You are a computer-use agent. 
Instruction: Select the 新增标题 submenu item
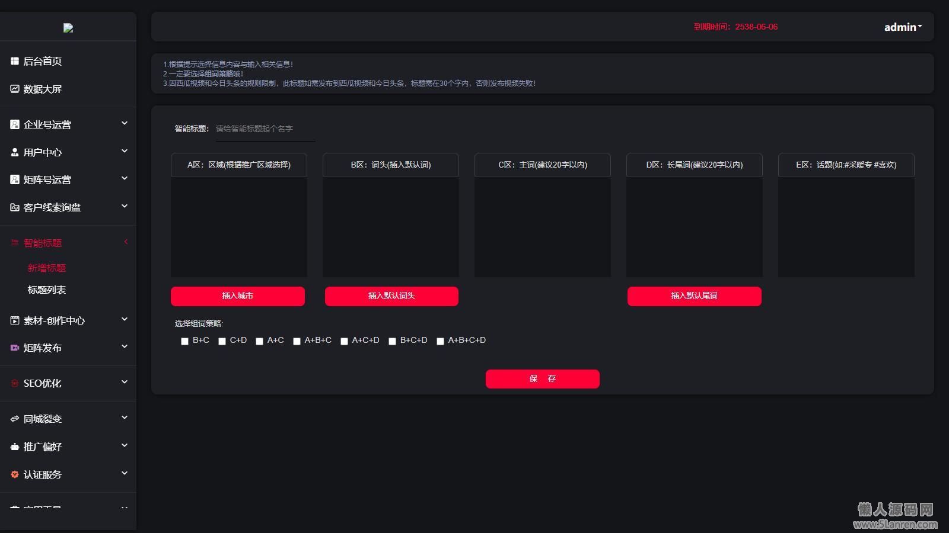coord(47,268)
